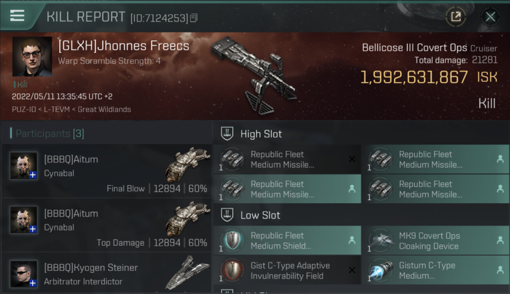Open Republic Fleet Medium Shield module icon

point(232,241)
